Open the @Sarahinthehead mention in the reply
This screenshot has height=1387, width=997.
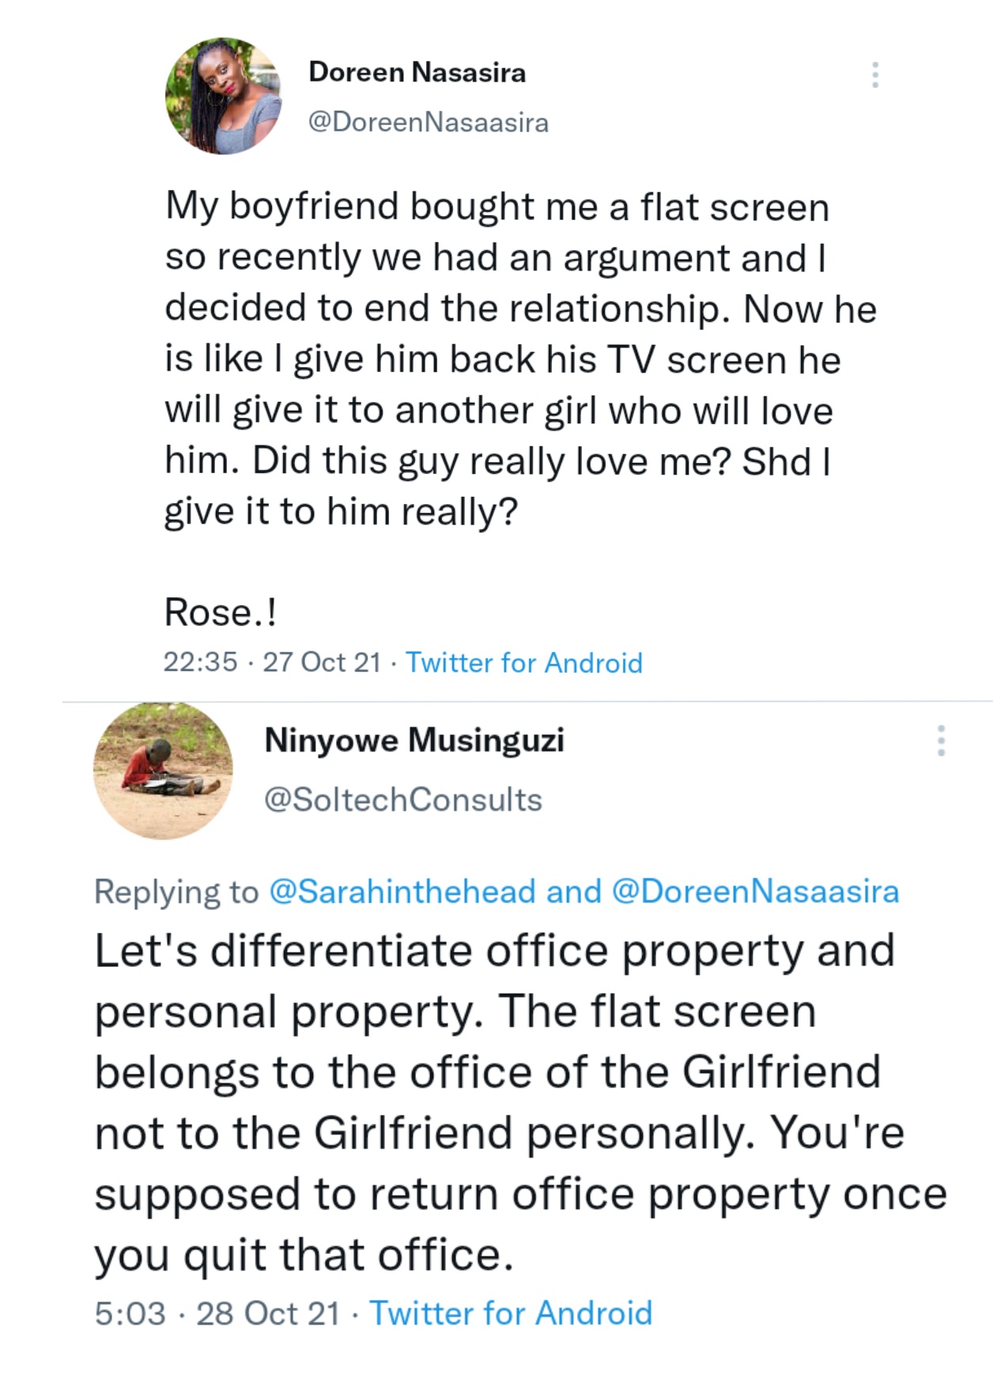coord(402,892)
